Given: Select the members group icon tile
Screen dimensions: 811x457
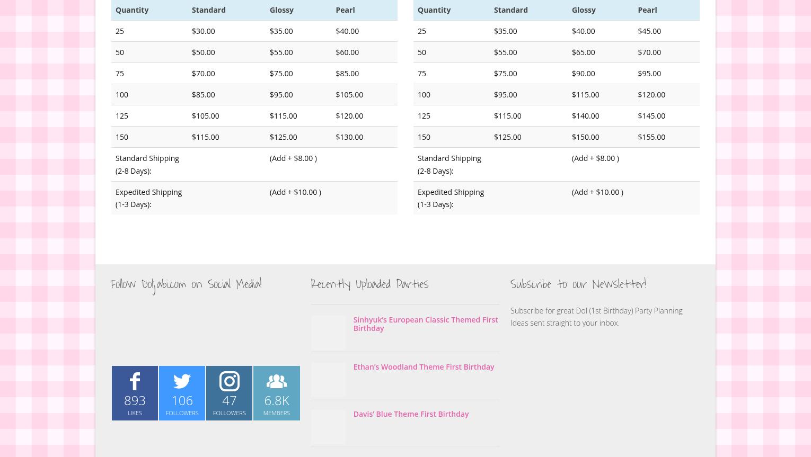Looking at the screenshot, I should (276, 382).
